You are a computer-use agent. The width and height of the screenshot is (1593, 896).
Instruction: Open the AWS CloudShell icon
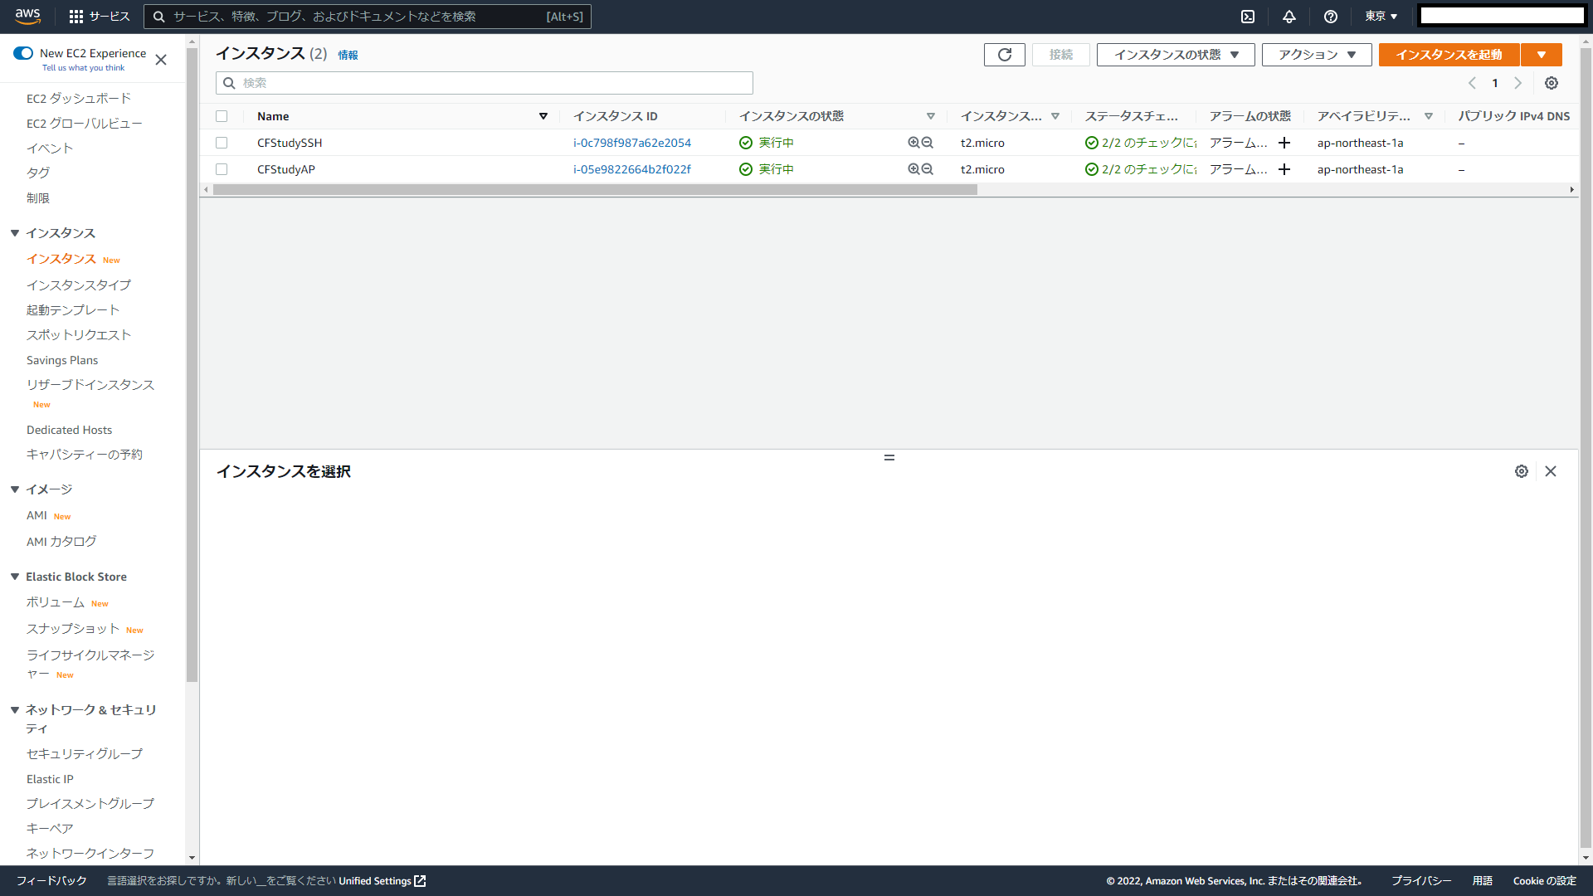1248,17
